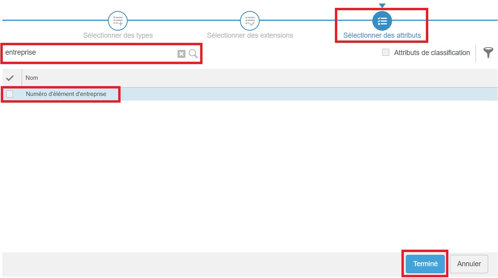Click the 'Sélectionner des attributs' step circle icon
Image resolution: width=498 pixels, height=278 pixels.
coord(382,20)
